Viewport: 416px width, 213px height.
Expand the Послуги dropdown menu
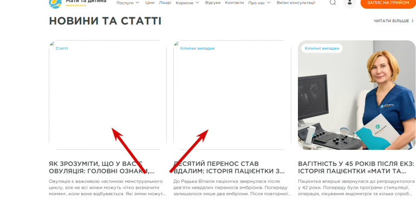[128, 3]
